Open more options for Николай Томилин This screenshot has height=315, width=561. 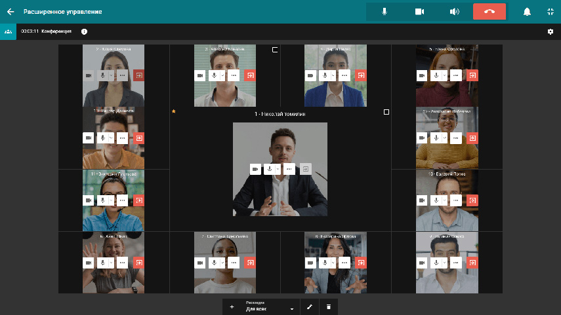tap(289, 169)
